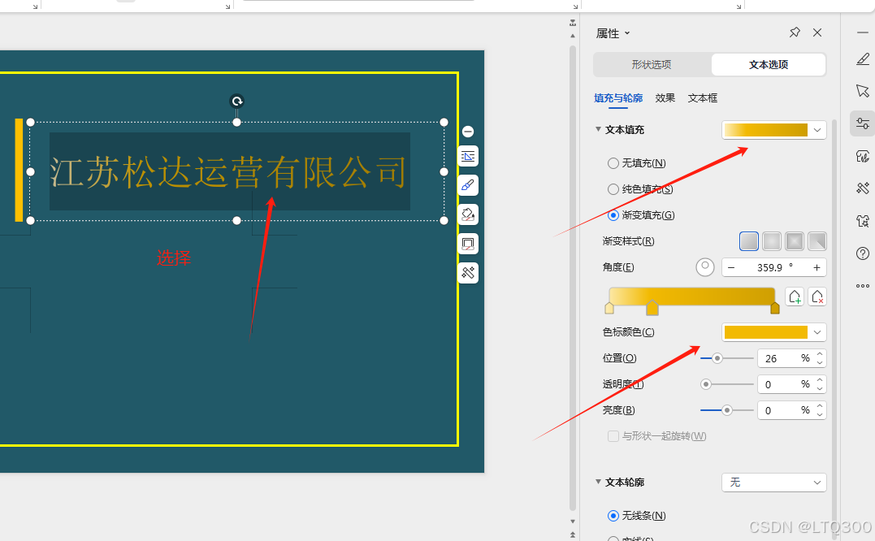Select the middle gradient stop marker
Viewport: 875px width, 541px height.
coord(652,307)
